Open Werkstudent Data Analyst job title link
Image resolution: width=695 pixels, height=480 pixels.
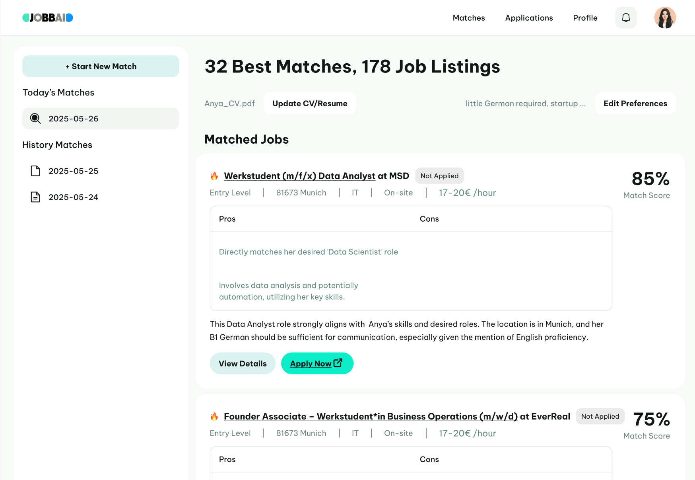[x=299, y=176]
